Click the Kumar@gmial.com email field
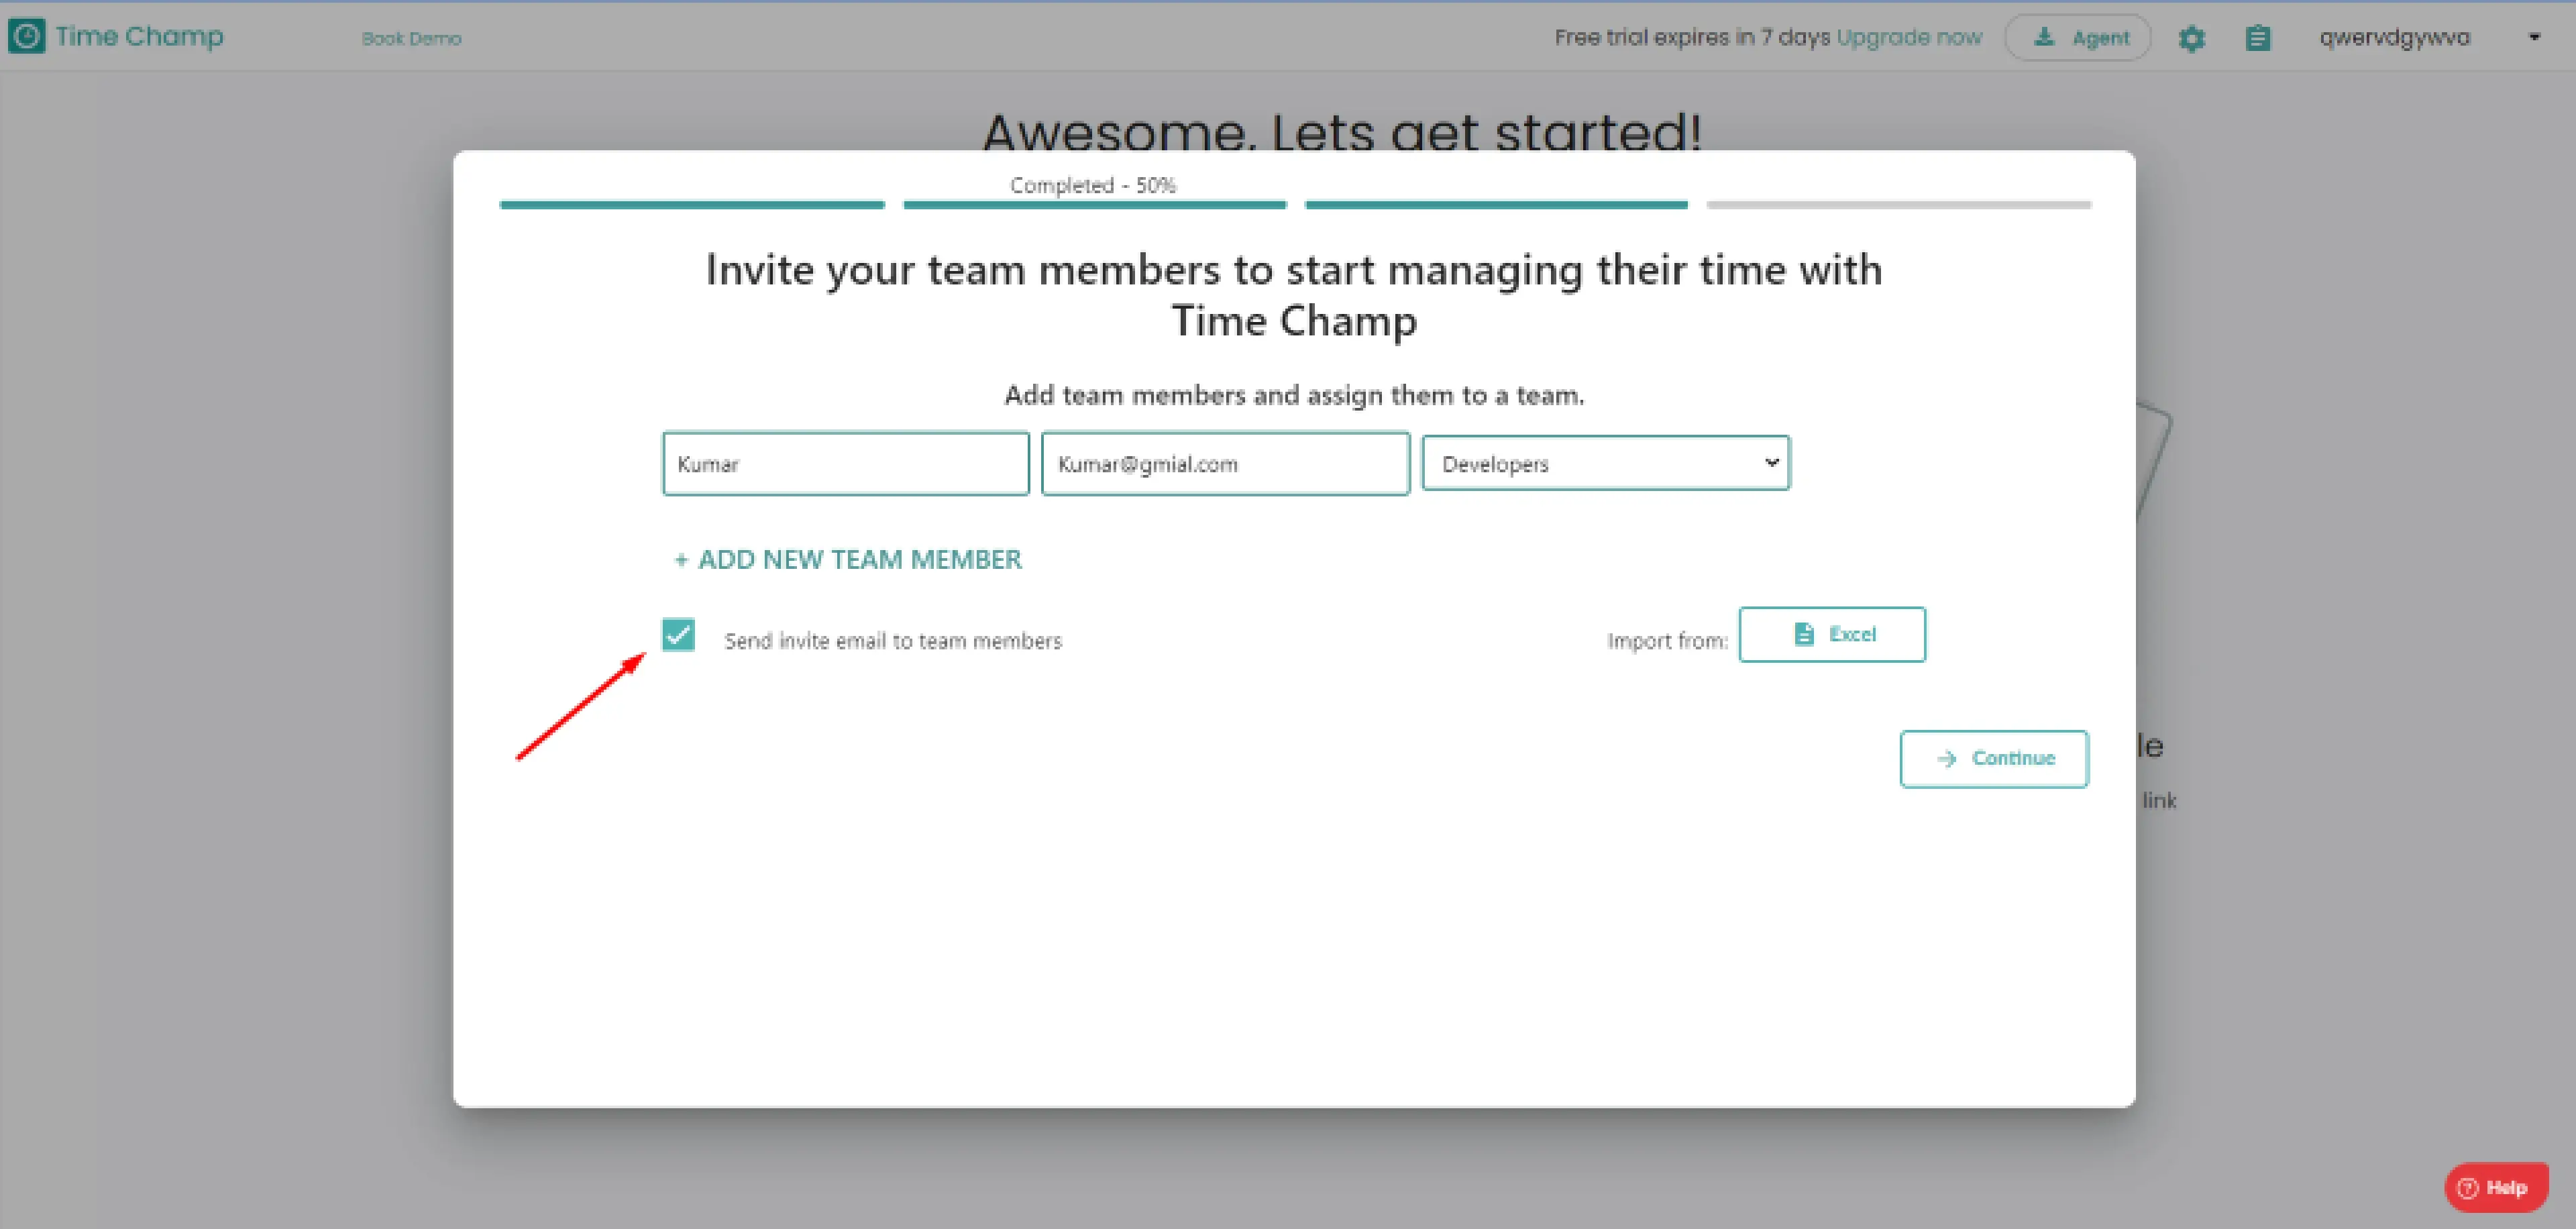The width and height of the screenshot is (2576, 1229). (x=1225, y=464)
